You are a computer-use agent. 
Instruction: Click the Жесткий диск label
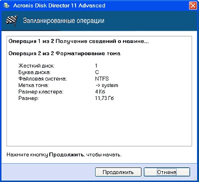[36, 66]
